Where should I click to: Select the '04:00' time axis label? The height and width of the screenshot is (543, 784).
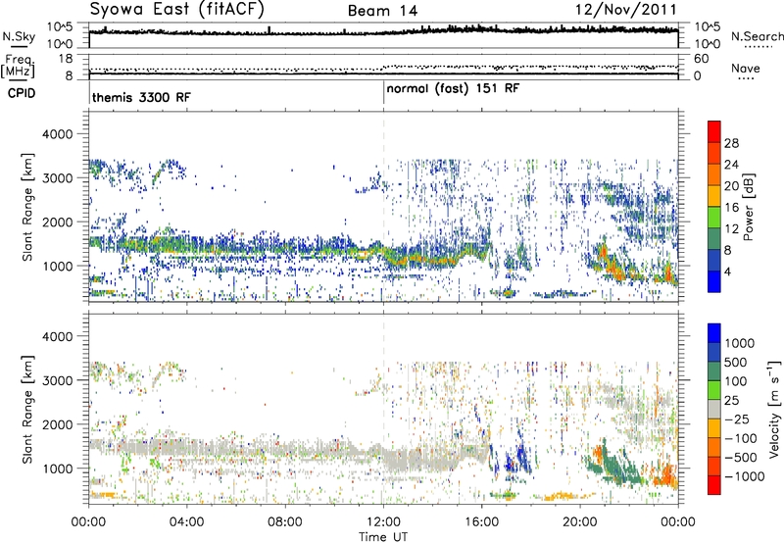(x=186, y=522)
